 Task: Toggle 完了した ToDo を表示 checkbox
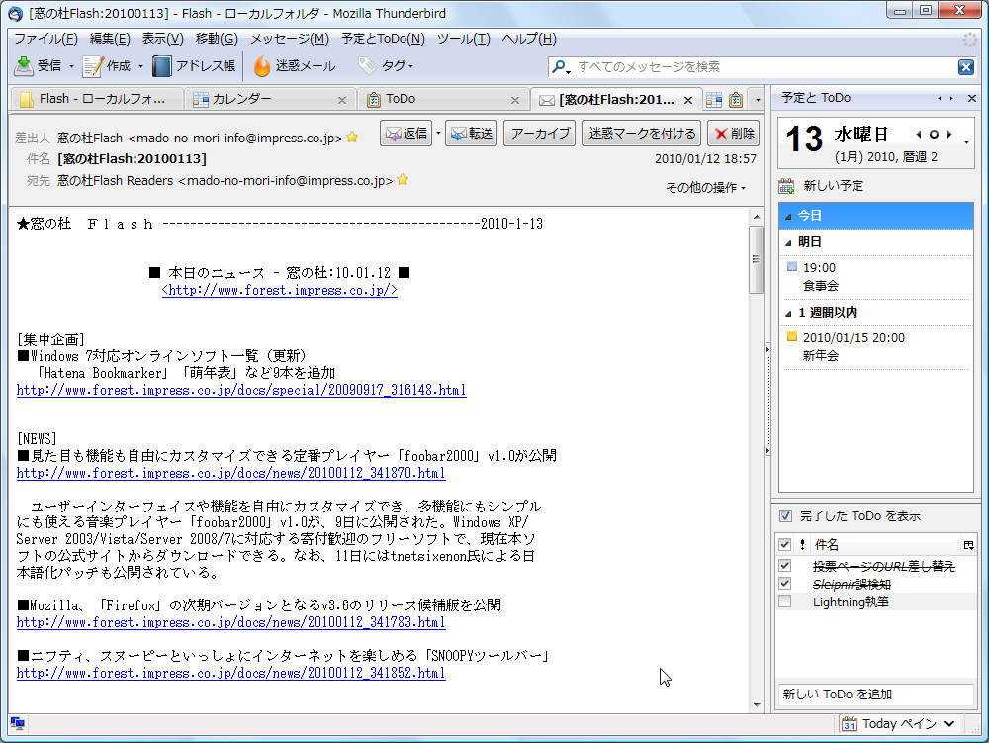coord(785,515)
